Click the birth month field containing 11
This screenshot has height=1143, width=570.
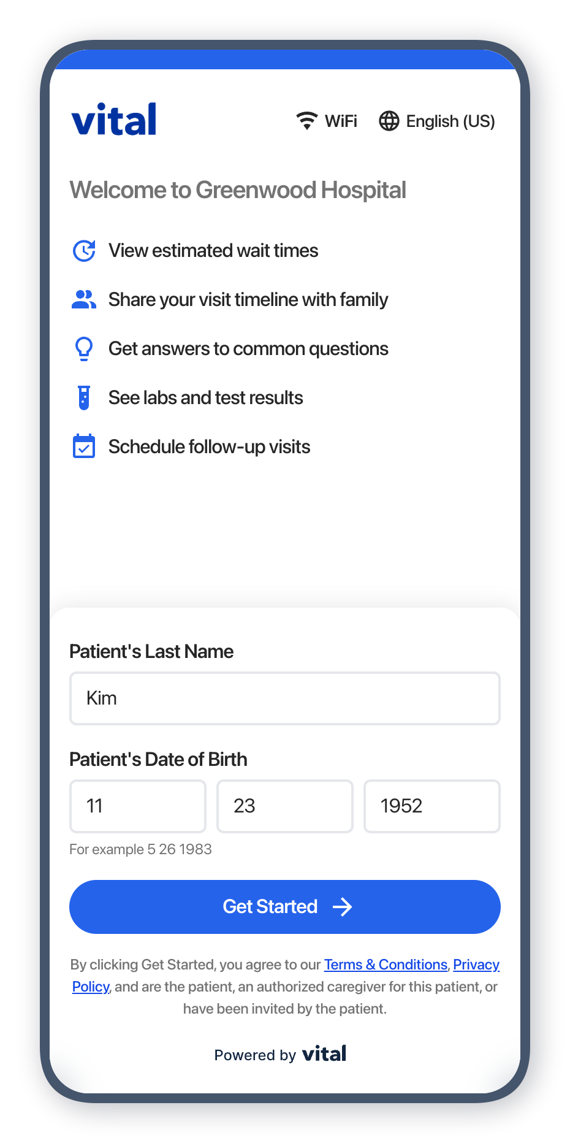[x=138, y=806]
